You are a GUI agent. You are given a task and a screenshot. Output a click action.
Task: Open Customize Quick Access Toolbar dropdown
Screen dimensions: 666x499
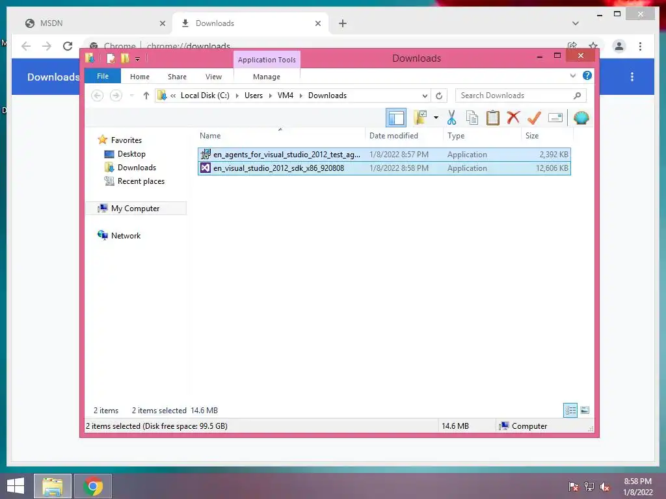[x=138, y=58]
